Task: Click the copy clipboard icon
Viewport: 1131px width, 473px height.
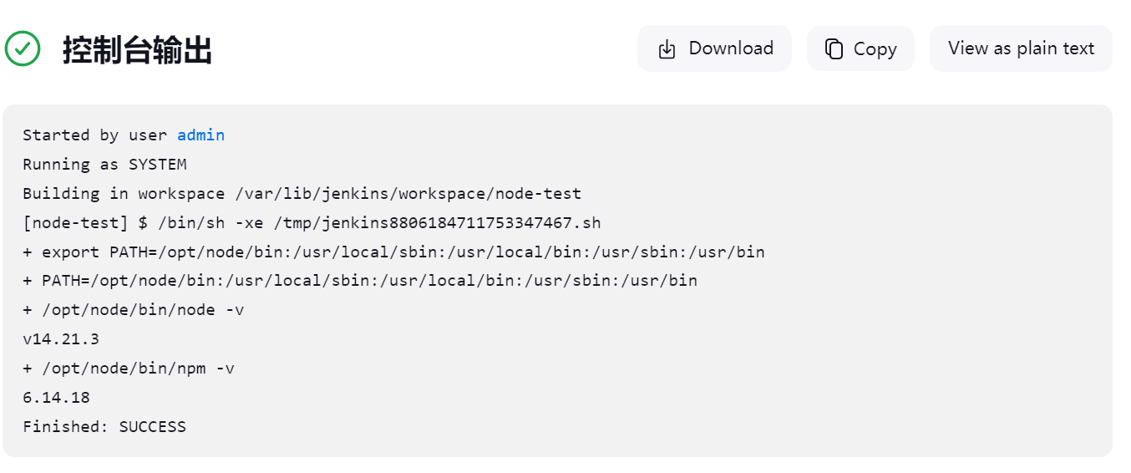Action: [x=834, y=49]
